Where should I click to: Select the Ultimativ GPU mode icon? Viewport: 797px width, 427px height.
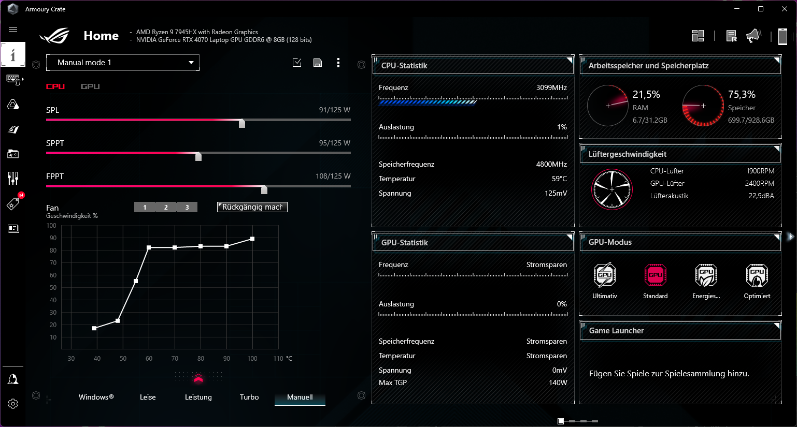click(x=605, y=275)
